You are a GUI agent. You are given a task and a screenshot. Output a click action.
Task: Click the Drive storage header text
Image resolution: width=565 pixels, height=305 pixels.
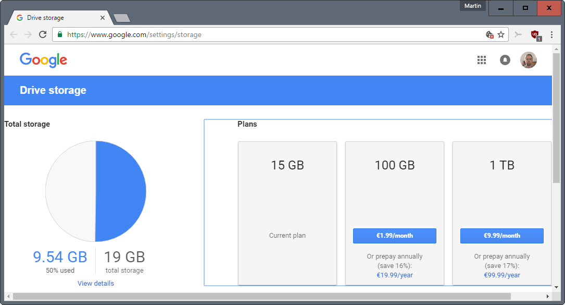click(x=53, y=90)
